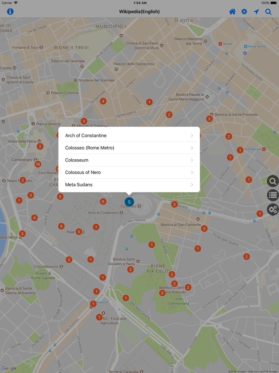Image resolution: width=279 pixels, height=373 pixels.
Task: Tap the Home icon in the top bar
Action: (x=232, y=11)
